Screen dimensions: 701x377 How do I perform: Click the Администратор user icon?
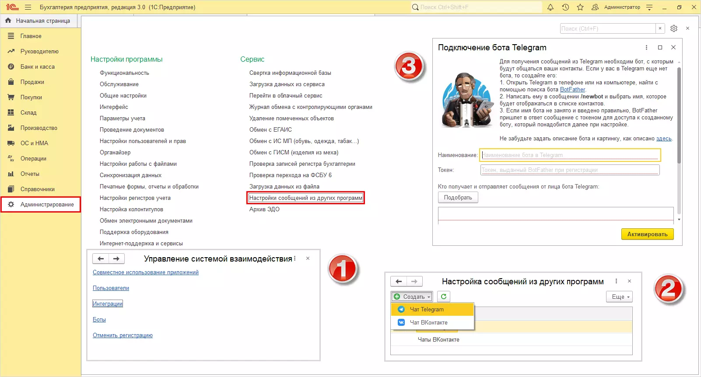[x=595, y=7]
